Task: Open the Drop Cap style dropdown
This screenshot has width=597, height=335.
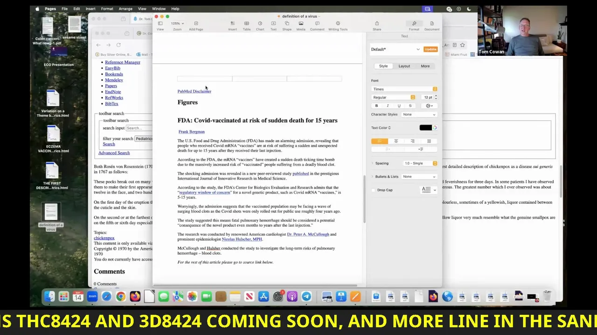Action: pos(429,190)
